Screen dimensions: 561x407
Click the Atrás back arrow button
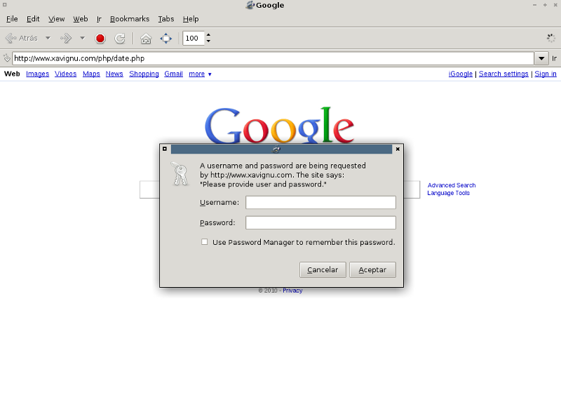(22, 39)
